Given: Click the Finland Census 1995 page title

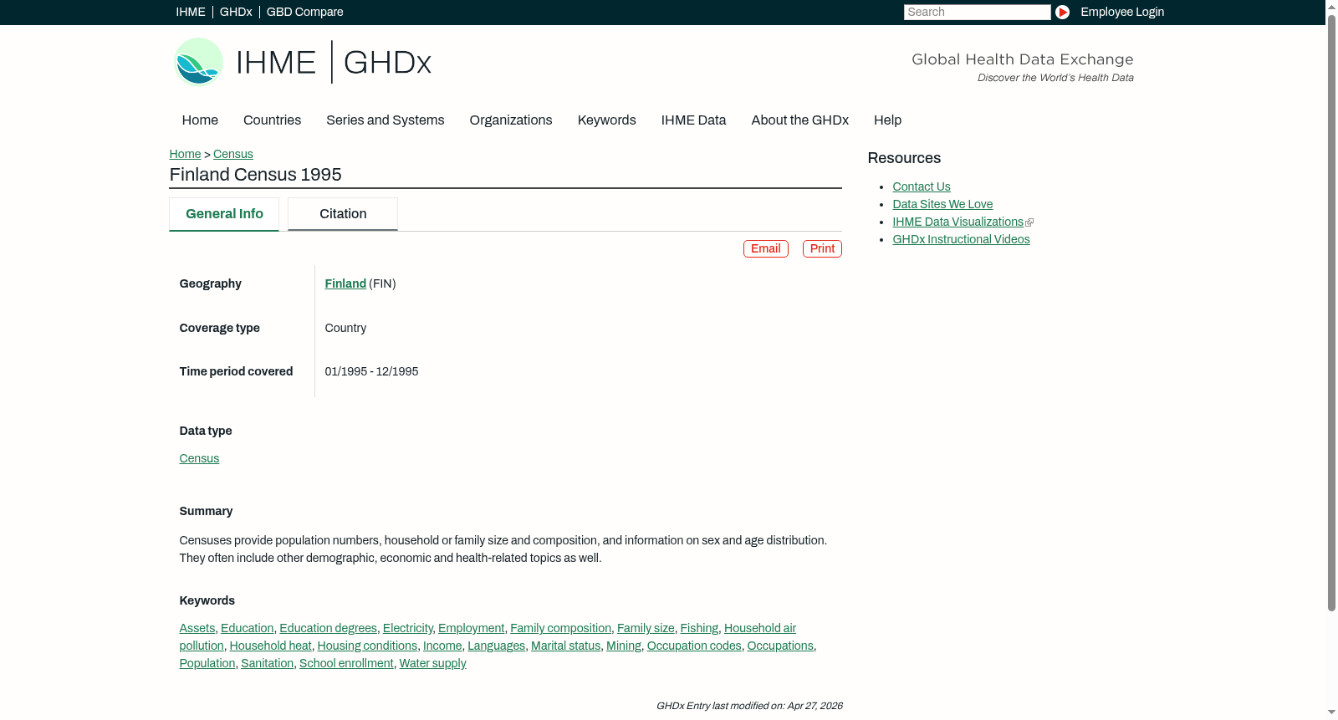Looking at the screenshot, I should (x=256, y=175).
